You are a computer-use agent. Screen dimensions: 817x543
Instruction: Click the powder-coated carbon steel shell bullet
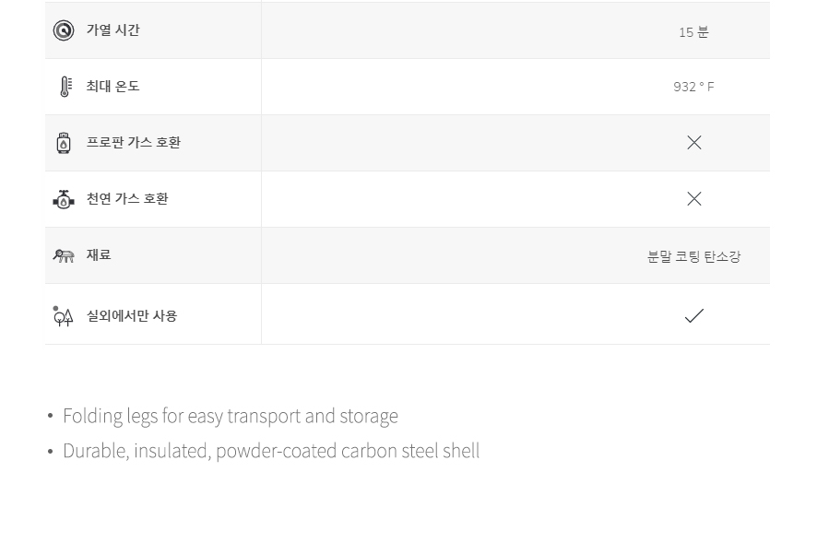click(271, 452)
